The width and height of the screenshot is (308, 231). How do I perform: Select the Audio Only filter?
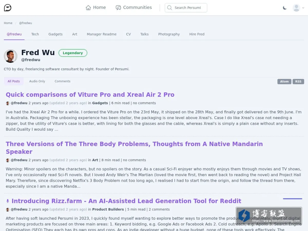37,81
